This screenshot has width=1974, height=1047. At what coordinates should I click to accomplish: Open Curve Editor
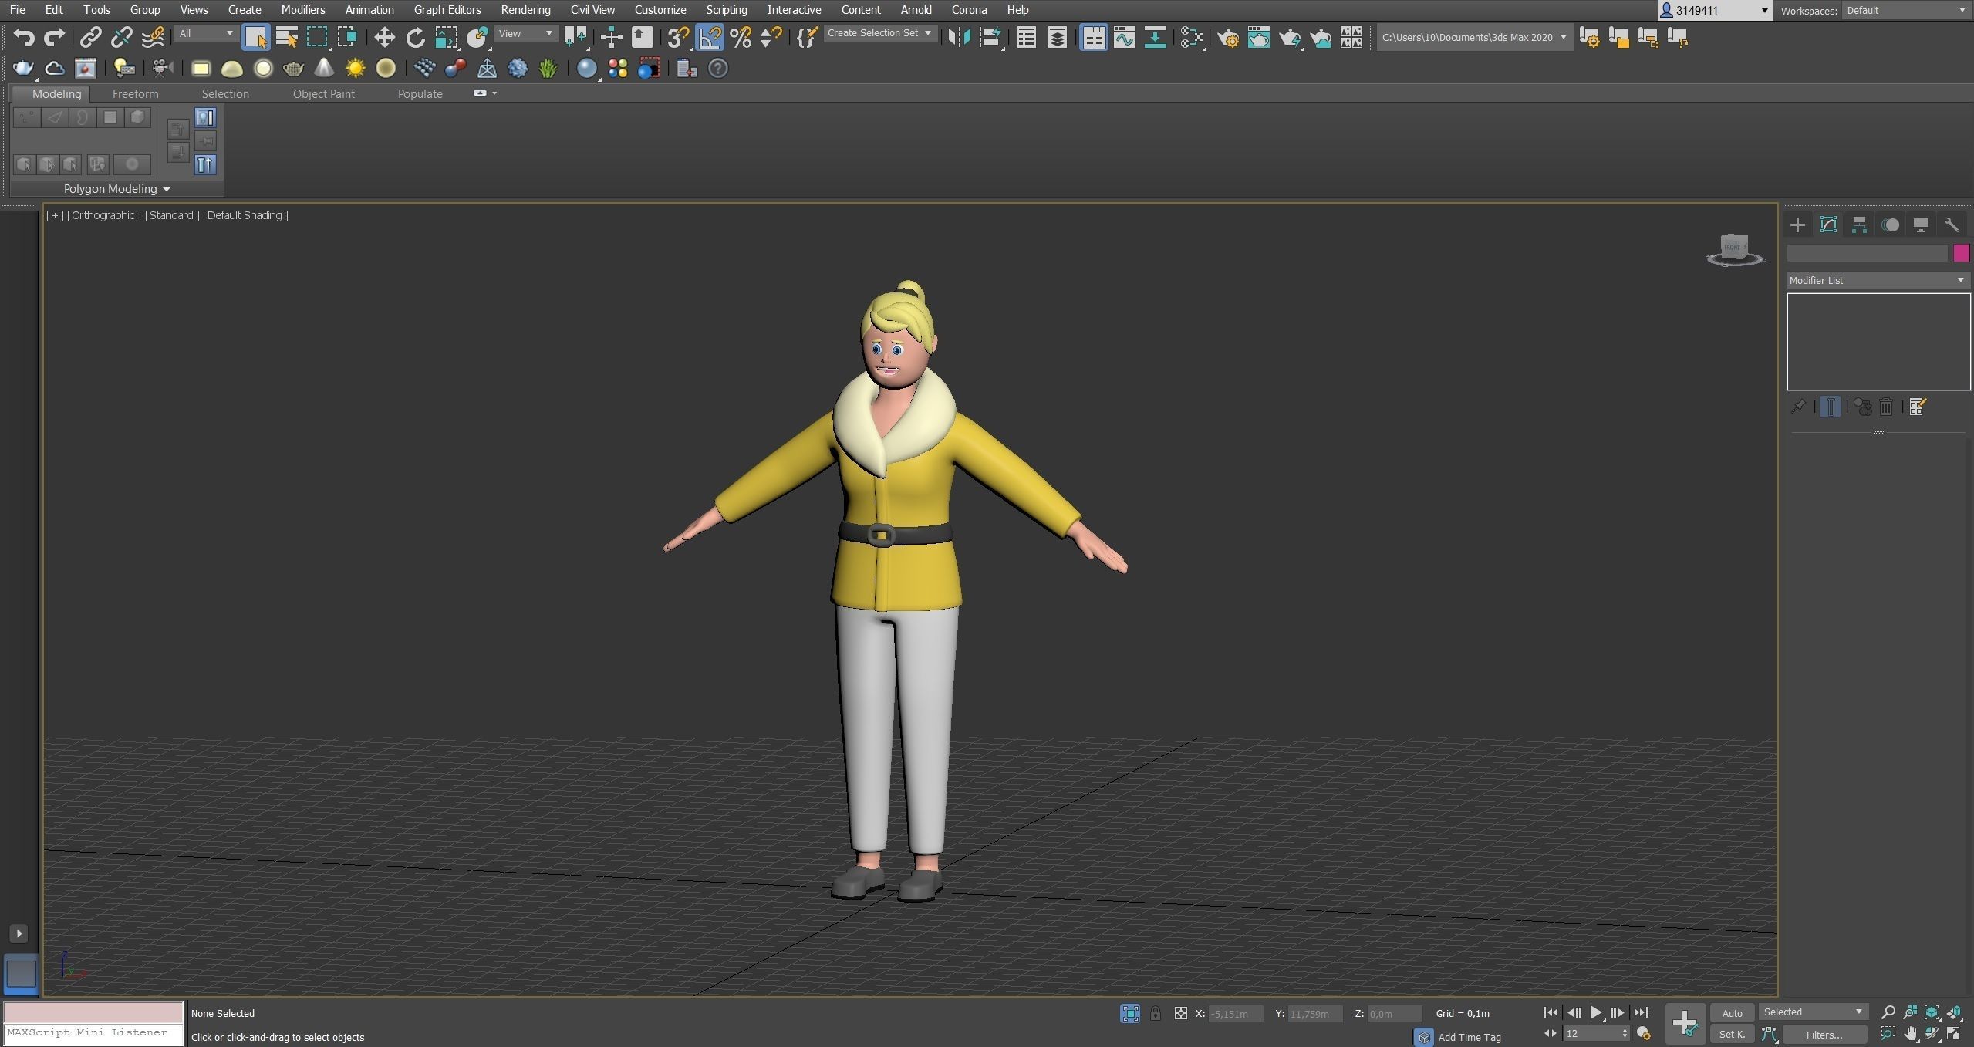pyautogui.click(x=1124, y=37)
